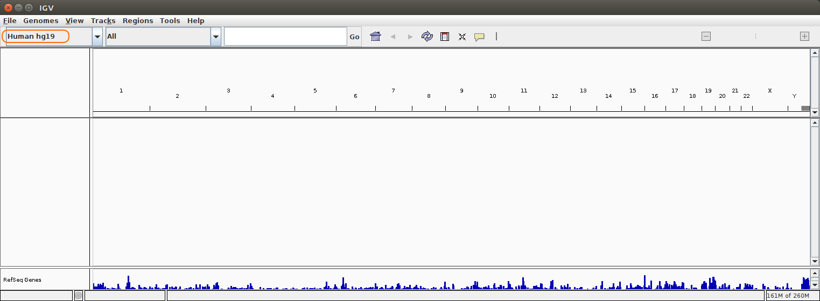
Task: Go back with the left arrow icon
Action: pyautogui.click(x=393, y=37)
